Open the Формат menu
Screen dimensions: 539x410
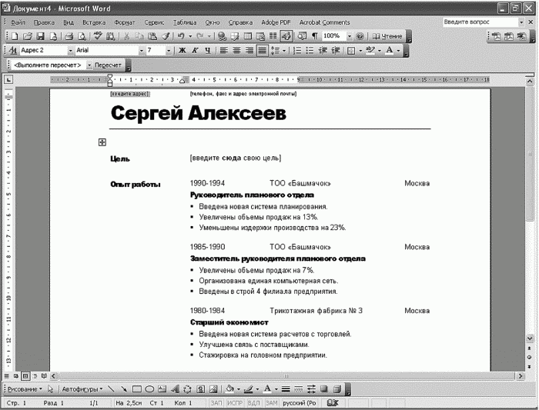click(125, 22)
